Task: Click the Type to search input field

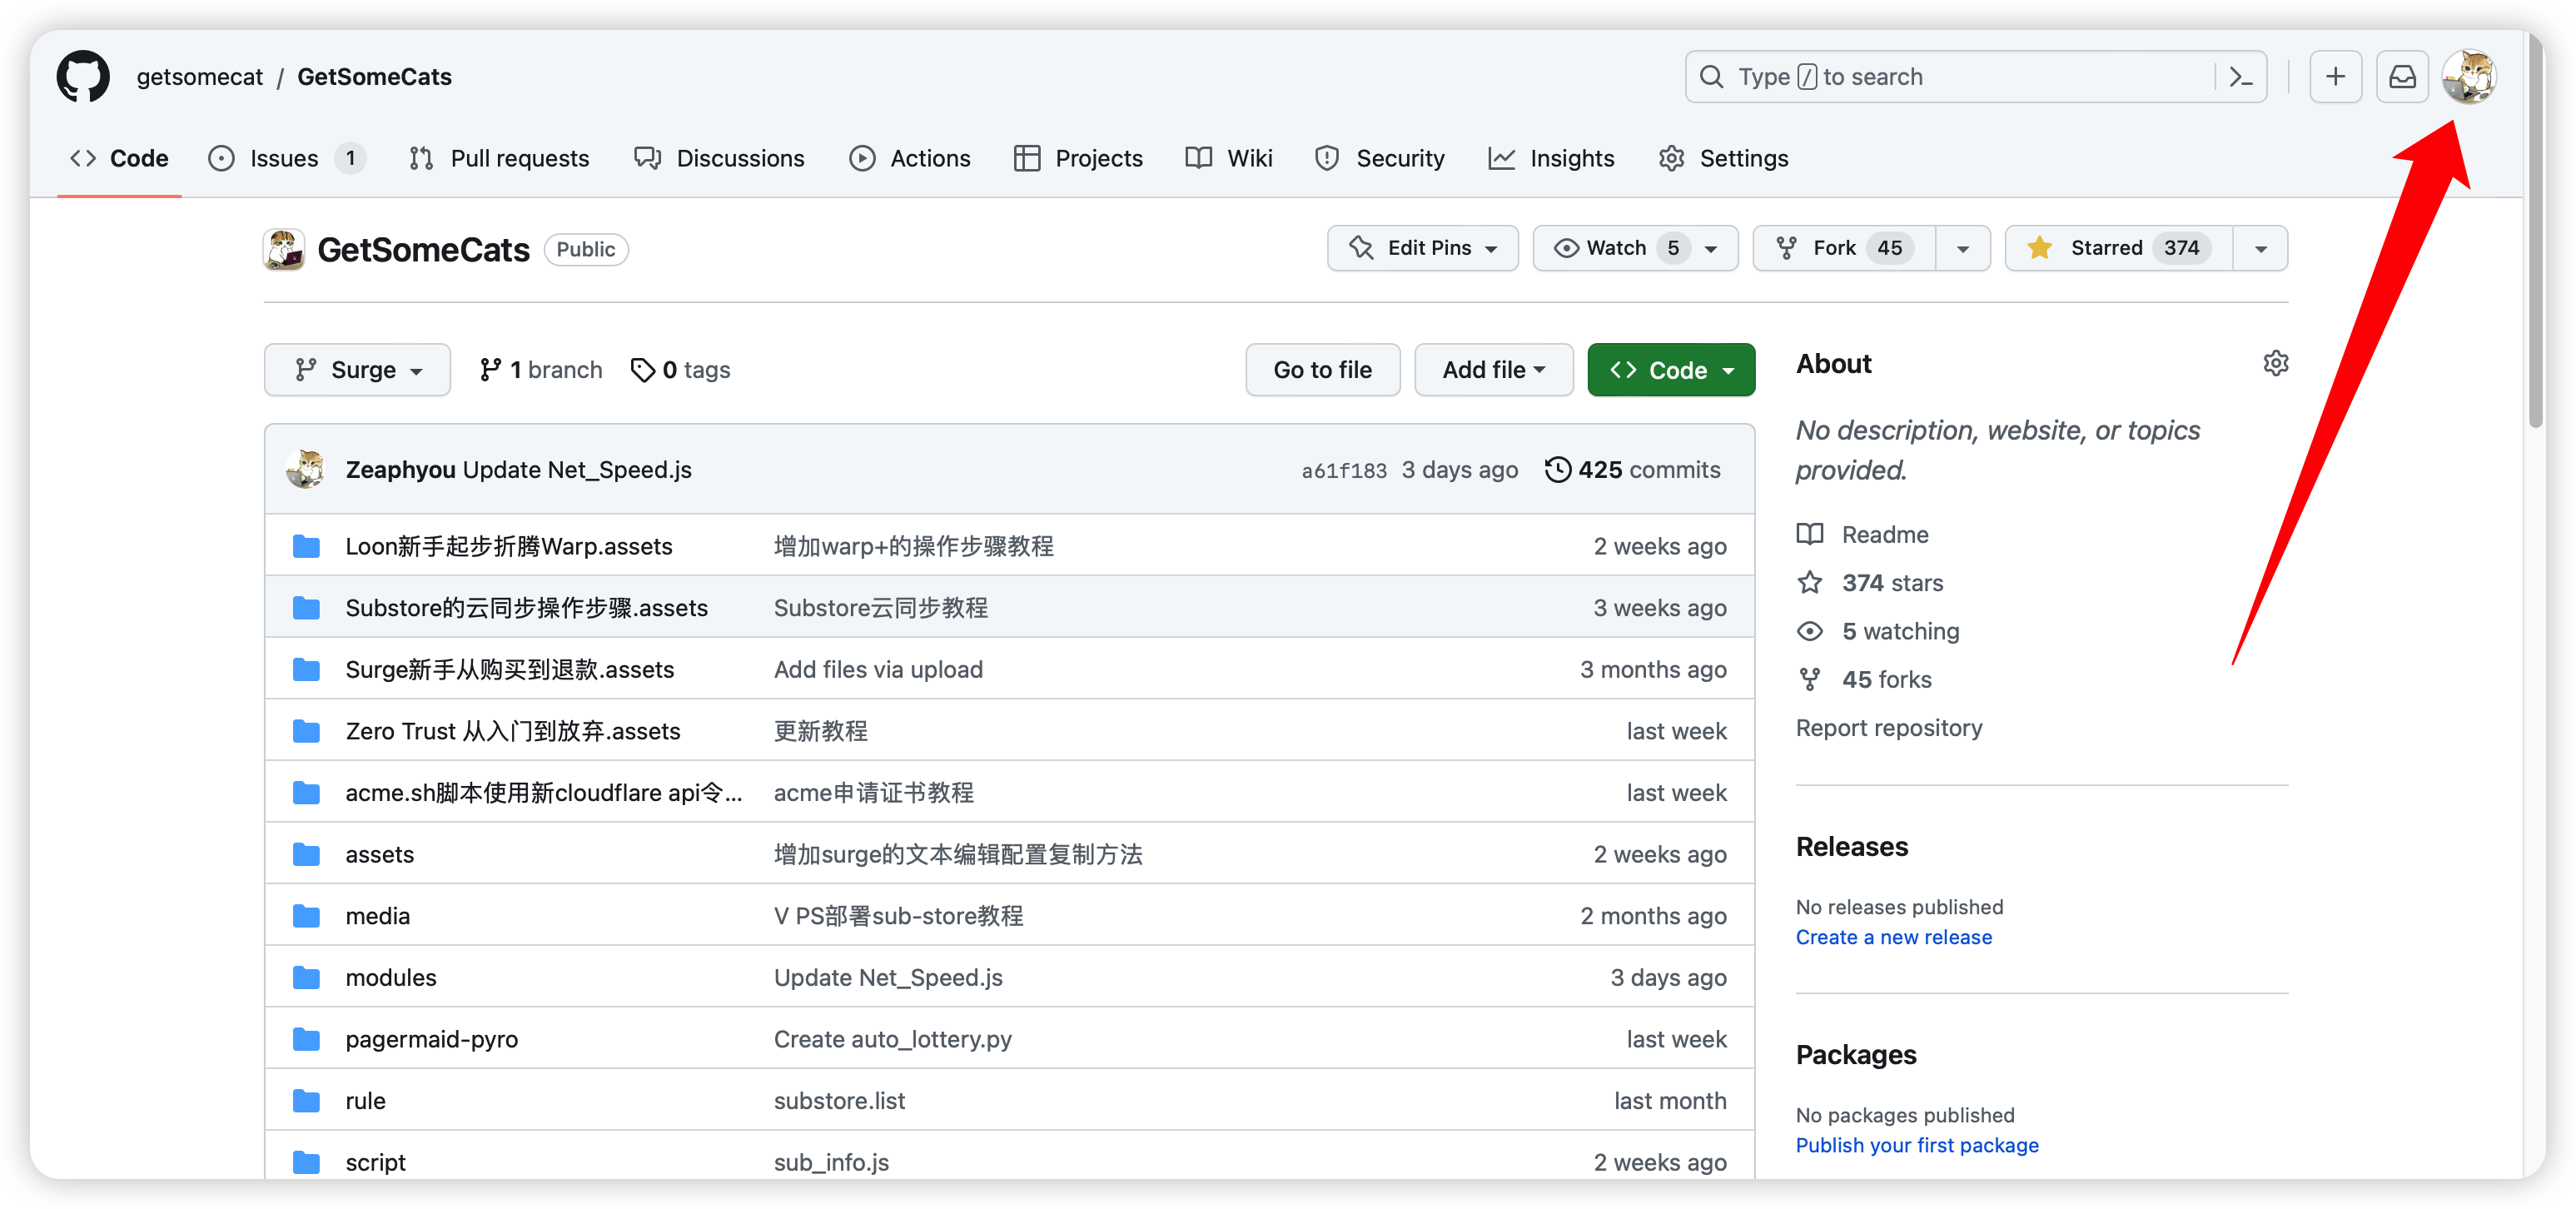Action: (x=1950, y=77)
